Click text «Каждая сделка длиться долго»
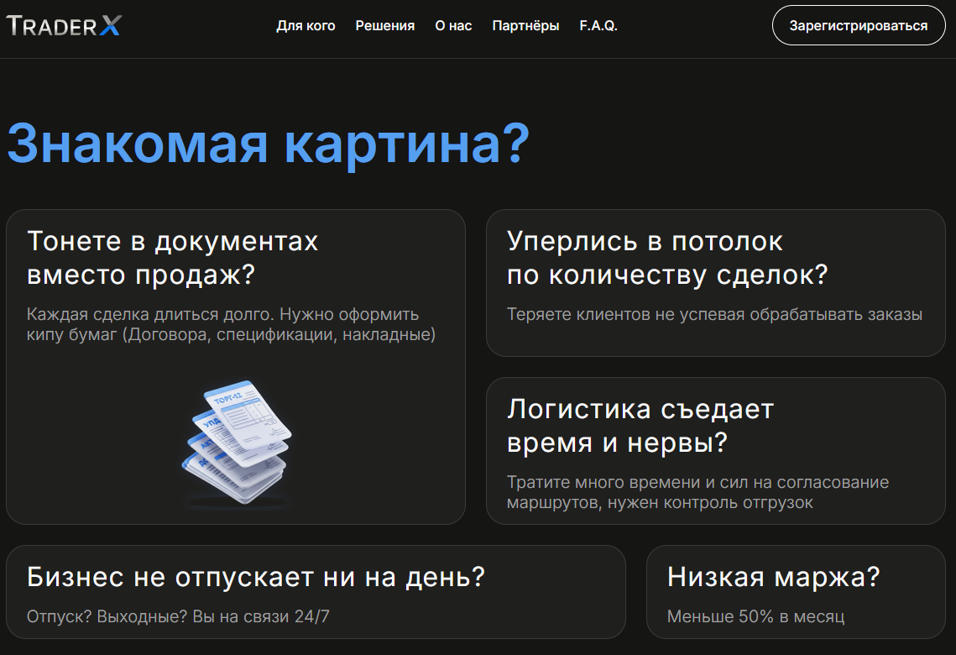Viewport: 956px width, 655px height. [150, 314]
